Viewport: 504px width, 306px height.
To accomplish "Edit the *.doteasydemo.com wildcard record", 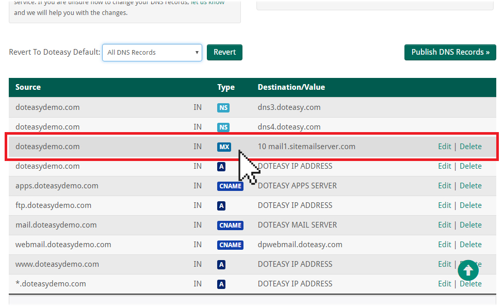I will 445,284.
